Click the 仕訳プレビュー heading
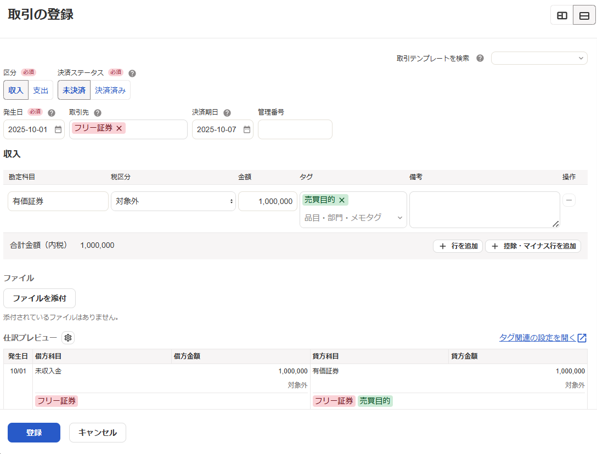 tap(30, 338)
